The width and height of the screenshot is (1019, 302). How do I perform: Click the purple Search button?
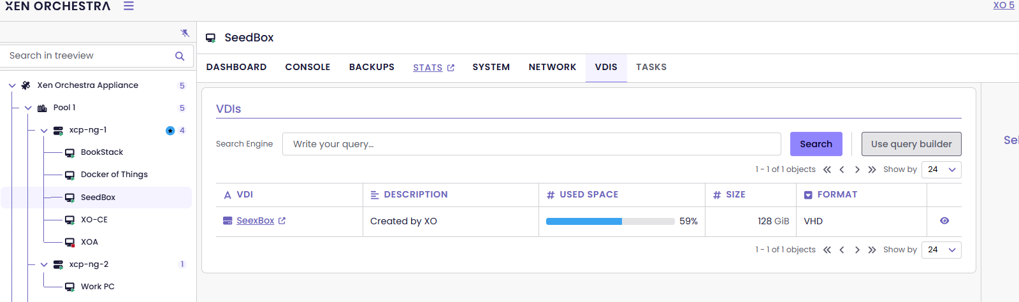coord(816,144)
